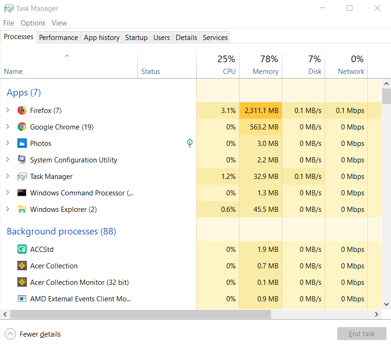Click the Acer Collection icon
391x347 pixels.
coord(22,266)
